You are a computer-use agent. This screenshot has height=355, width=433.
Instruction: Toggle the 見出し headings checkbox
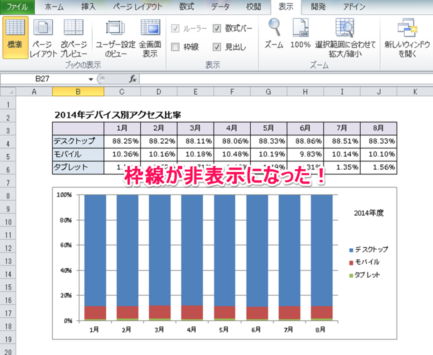click(217, 47)
